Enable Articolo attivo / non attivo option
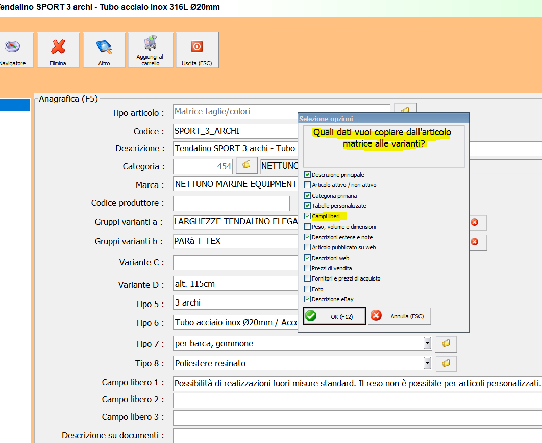The height and width of the screenshot is (443, 542). coord(307,185)
